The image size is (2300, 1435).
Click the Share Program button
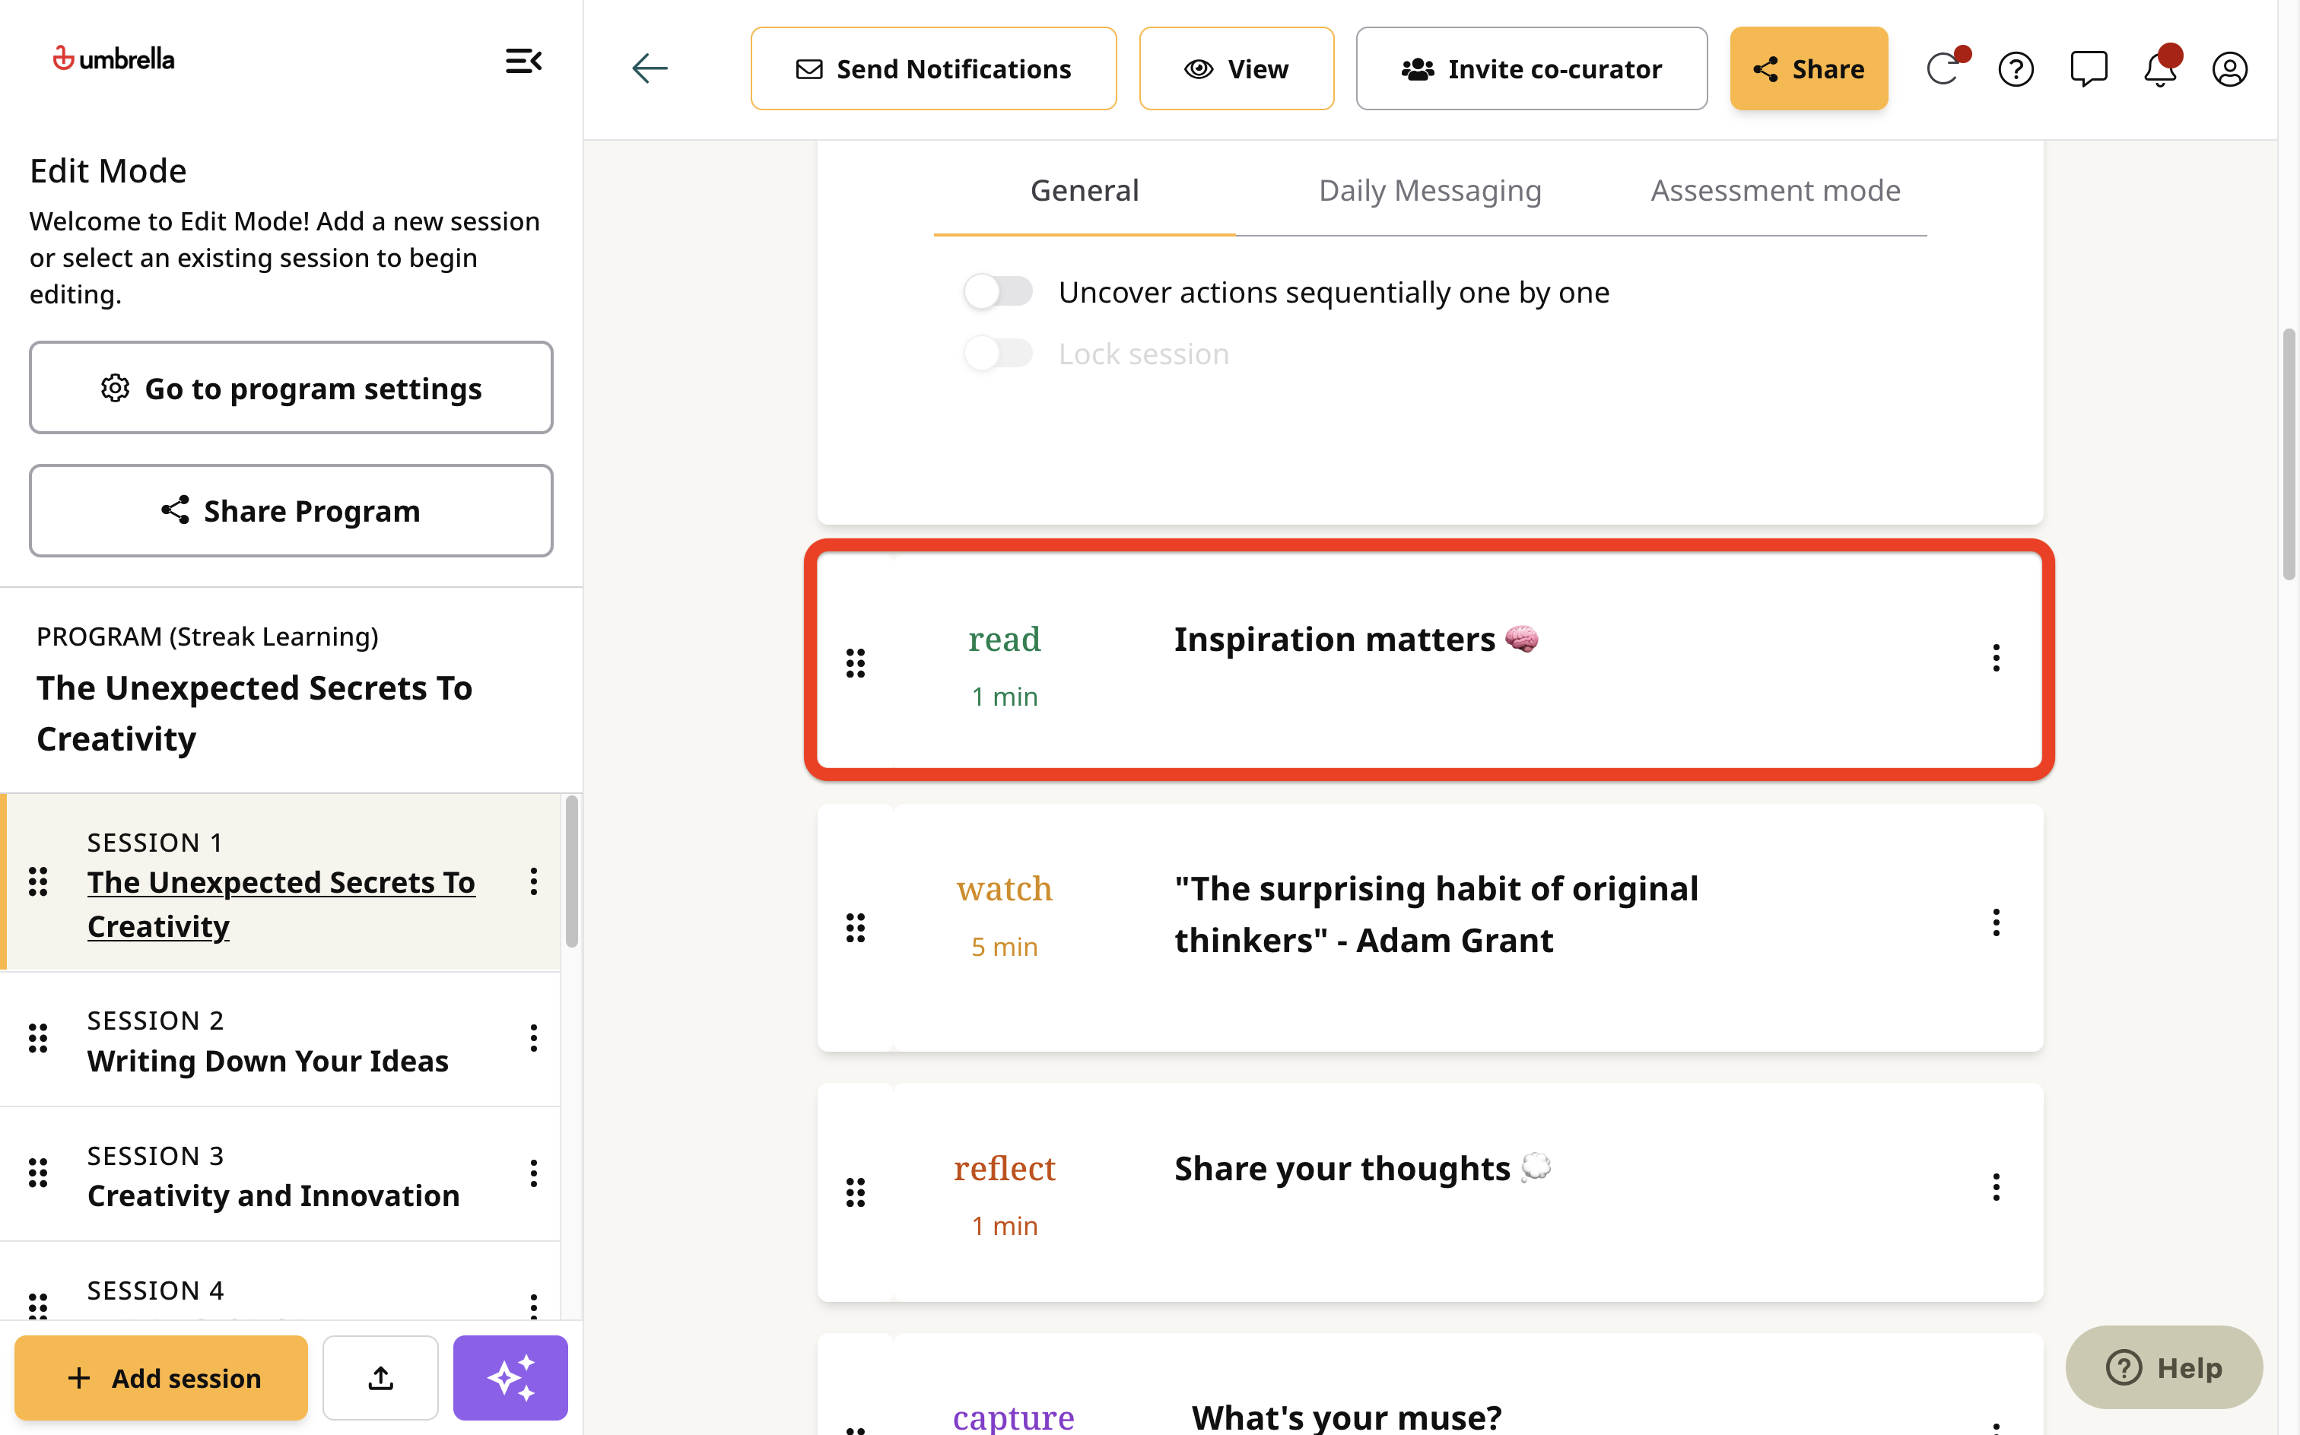291,510
